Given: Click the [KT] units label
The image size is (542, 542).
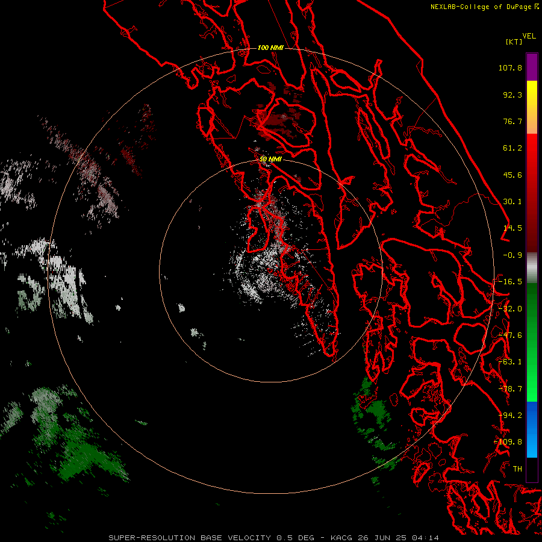Looking at the screenshot, I should (x=514, y=42).
